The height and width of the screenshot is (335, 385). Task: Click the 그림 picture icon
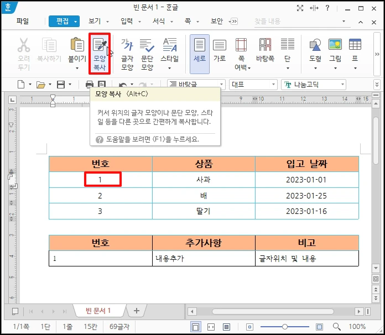[x=335, y=44]
